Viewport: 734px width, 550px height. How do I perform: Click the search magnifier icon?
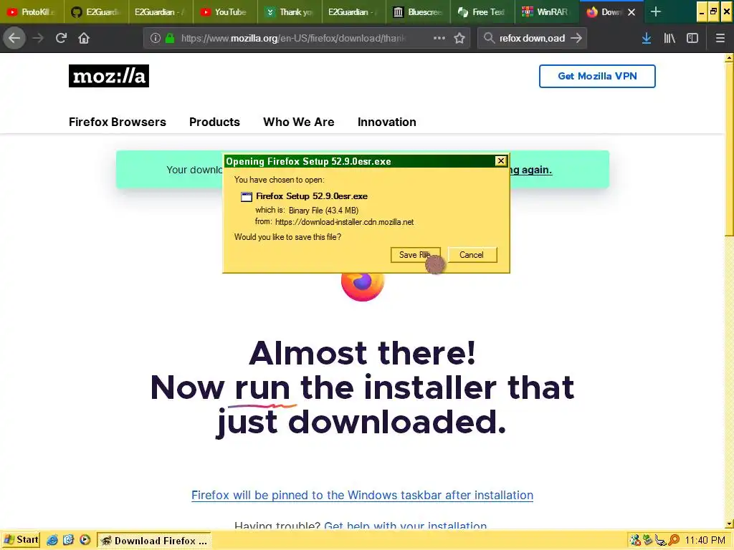[x=489, y=38]
